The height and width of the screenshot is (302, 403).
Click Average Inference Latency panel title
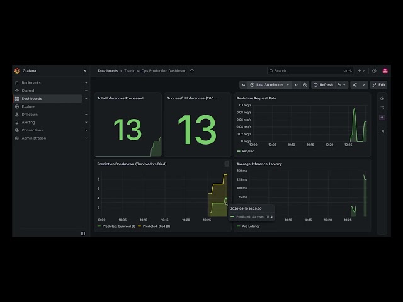pyautogui.click(x=259, y=164)
